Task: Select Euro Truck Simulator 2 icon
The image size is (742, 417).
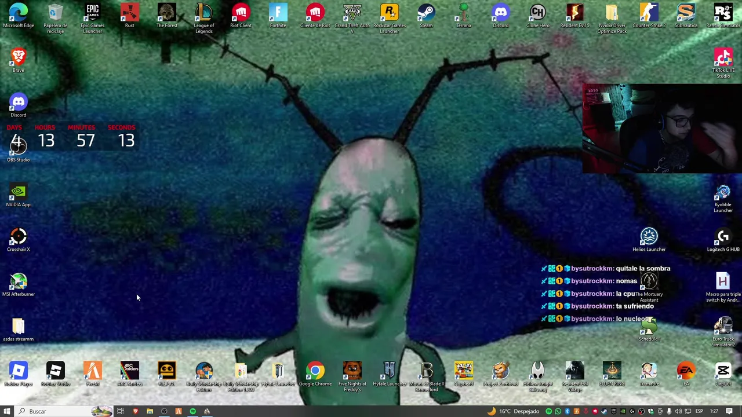Action: click(x=723, y=332)
